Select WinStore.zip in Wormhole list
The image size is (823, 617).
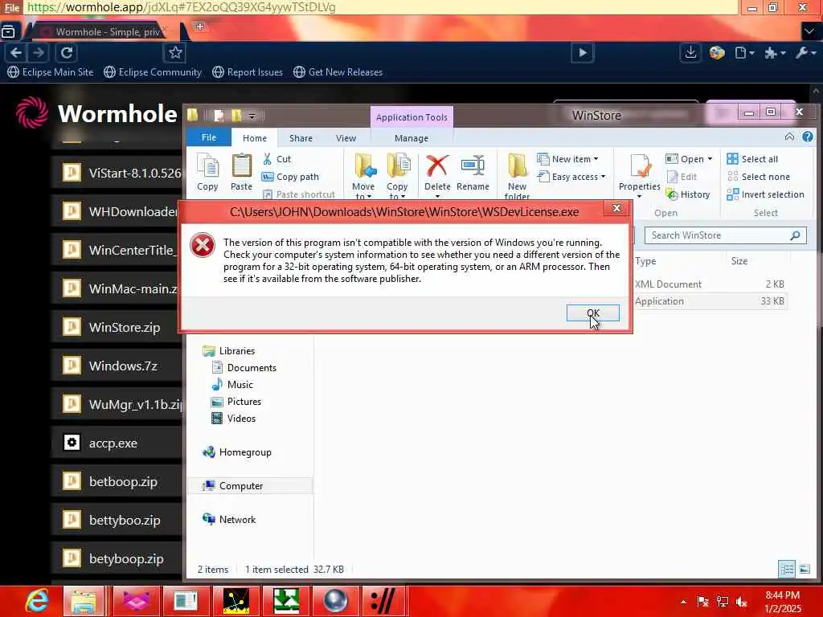[117, 327]
